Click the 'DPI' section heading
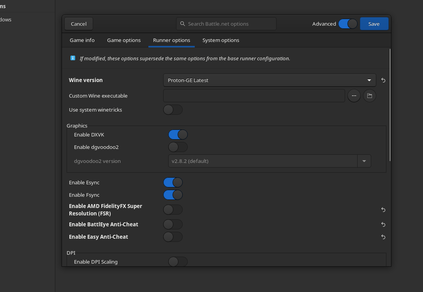 [71, 253]
